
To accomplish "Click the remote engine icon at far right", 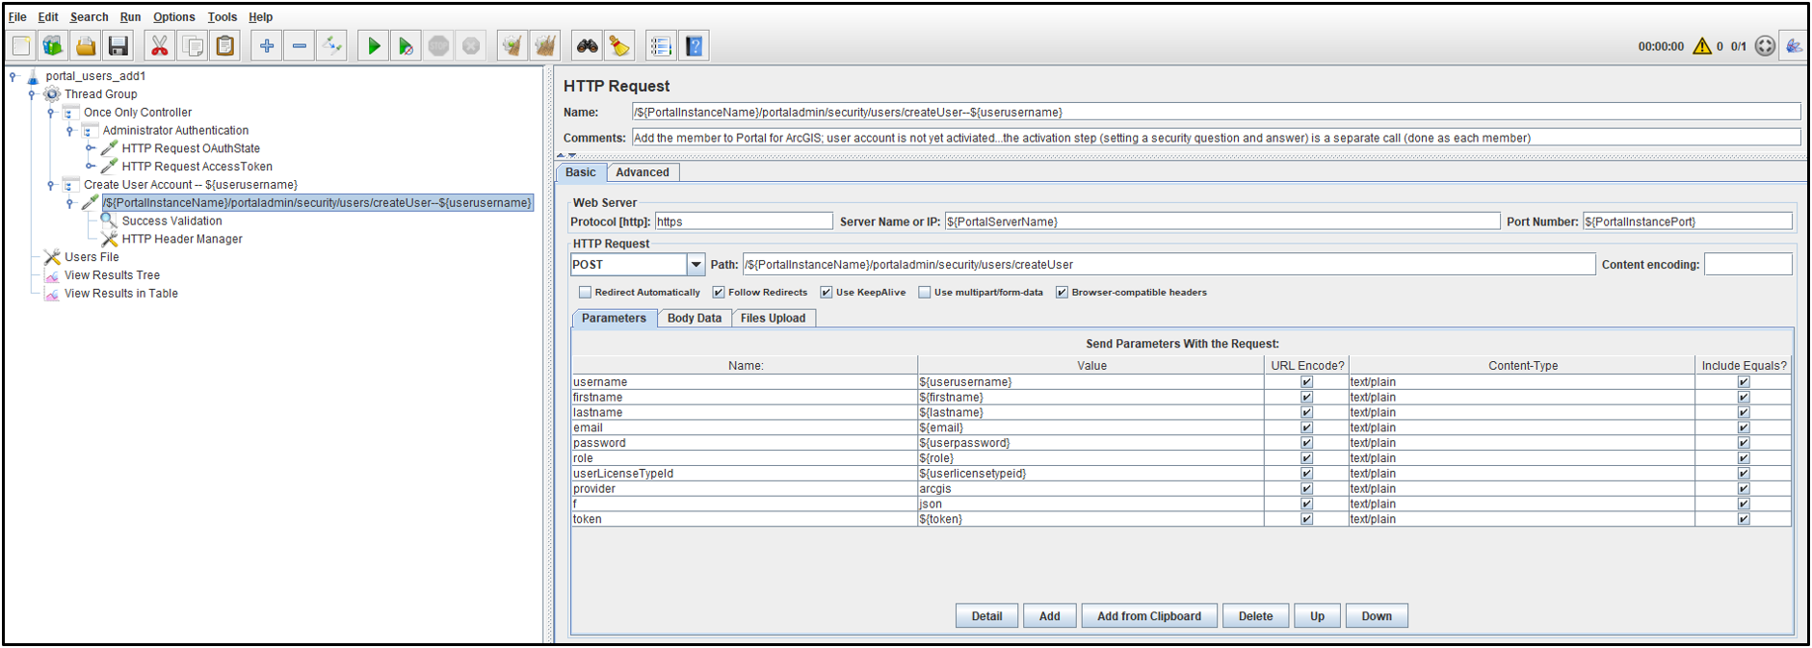I will [1794, 46].
